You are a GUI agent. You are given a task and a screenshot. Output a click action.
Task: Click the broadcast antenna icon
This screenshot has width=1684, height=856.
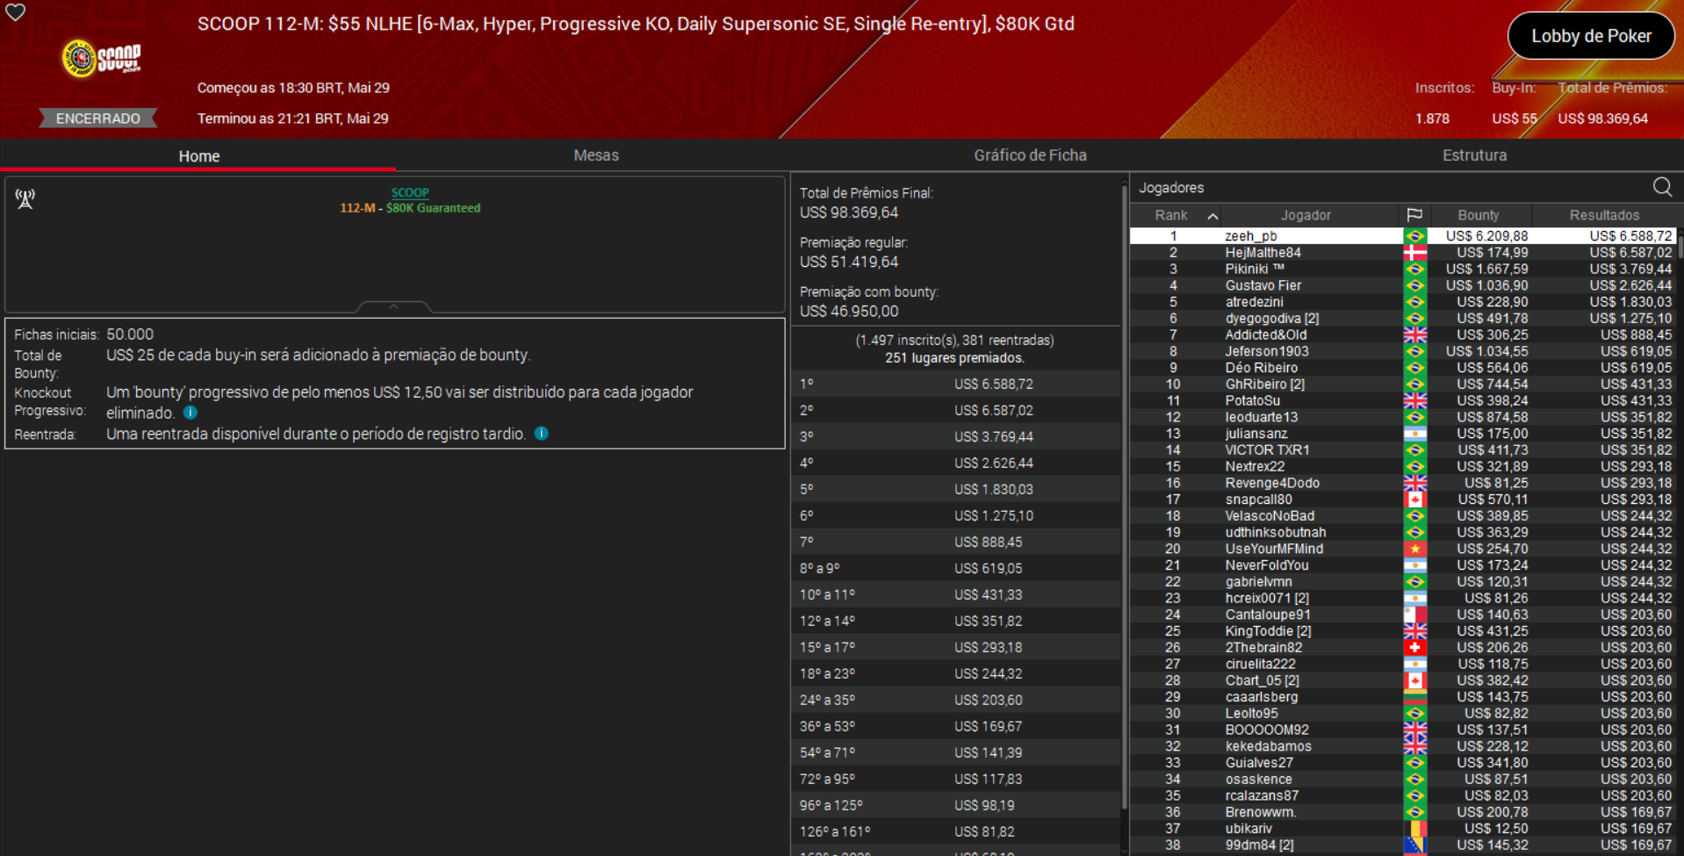coord(25,199)
